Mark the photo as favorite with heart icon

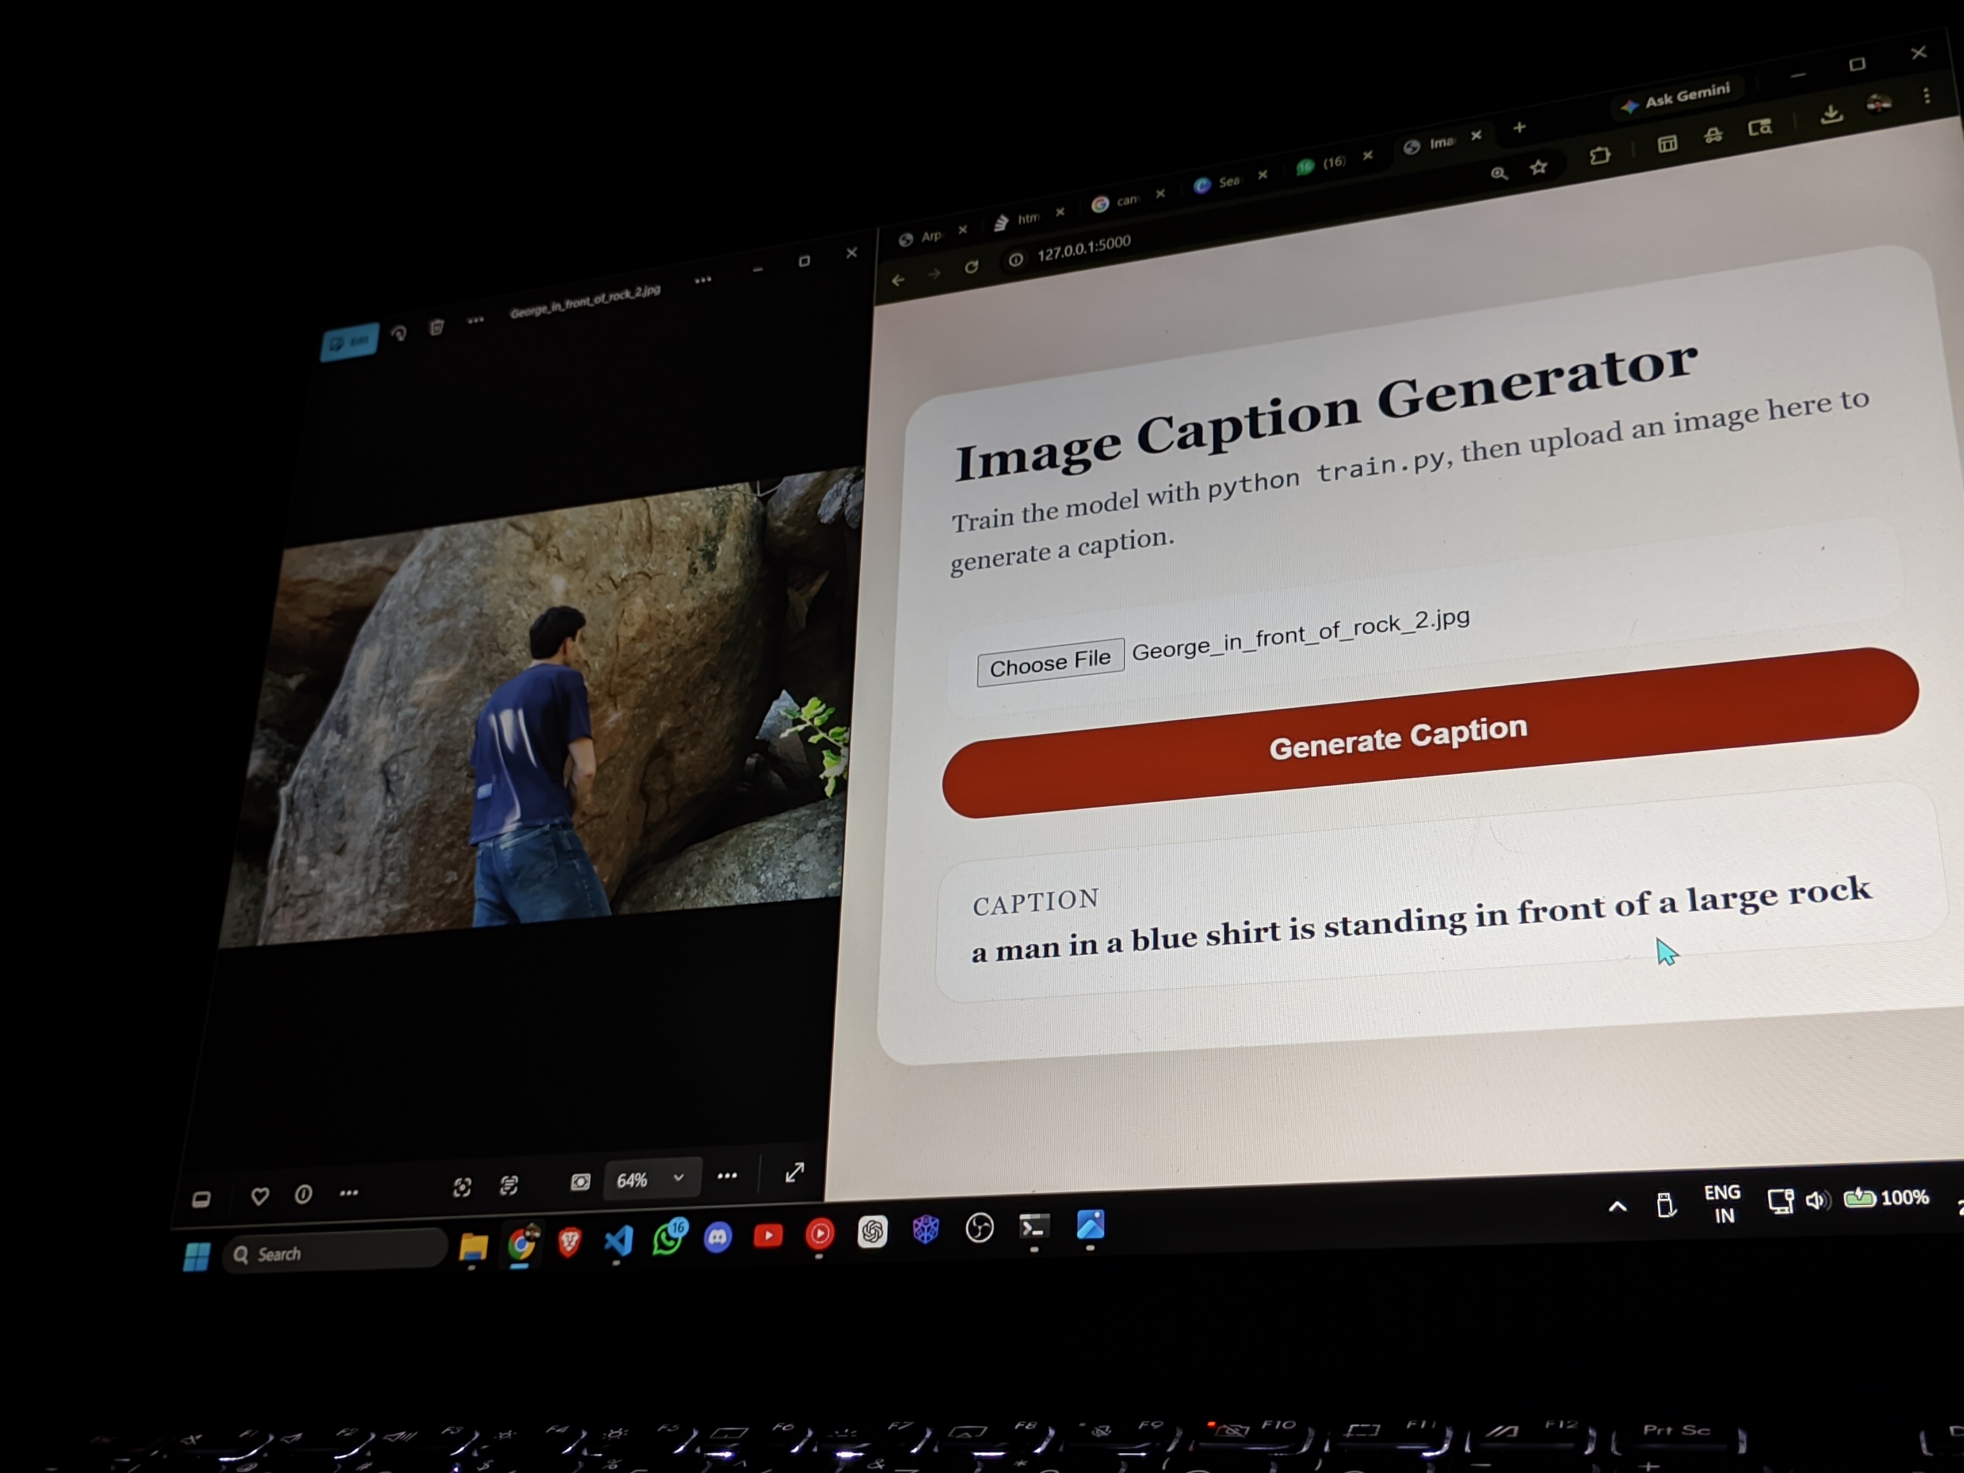point(259,1196)
